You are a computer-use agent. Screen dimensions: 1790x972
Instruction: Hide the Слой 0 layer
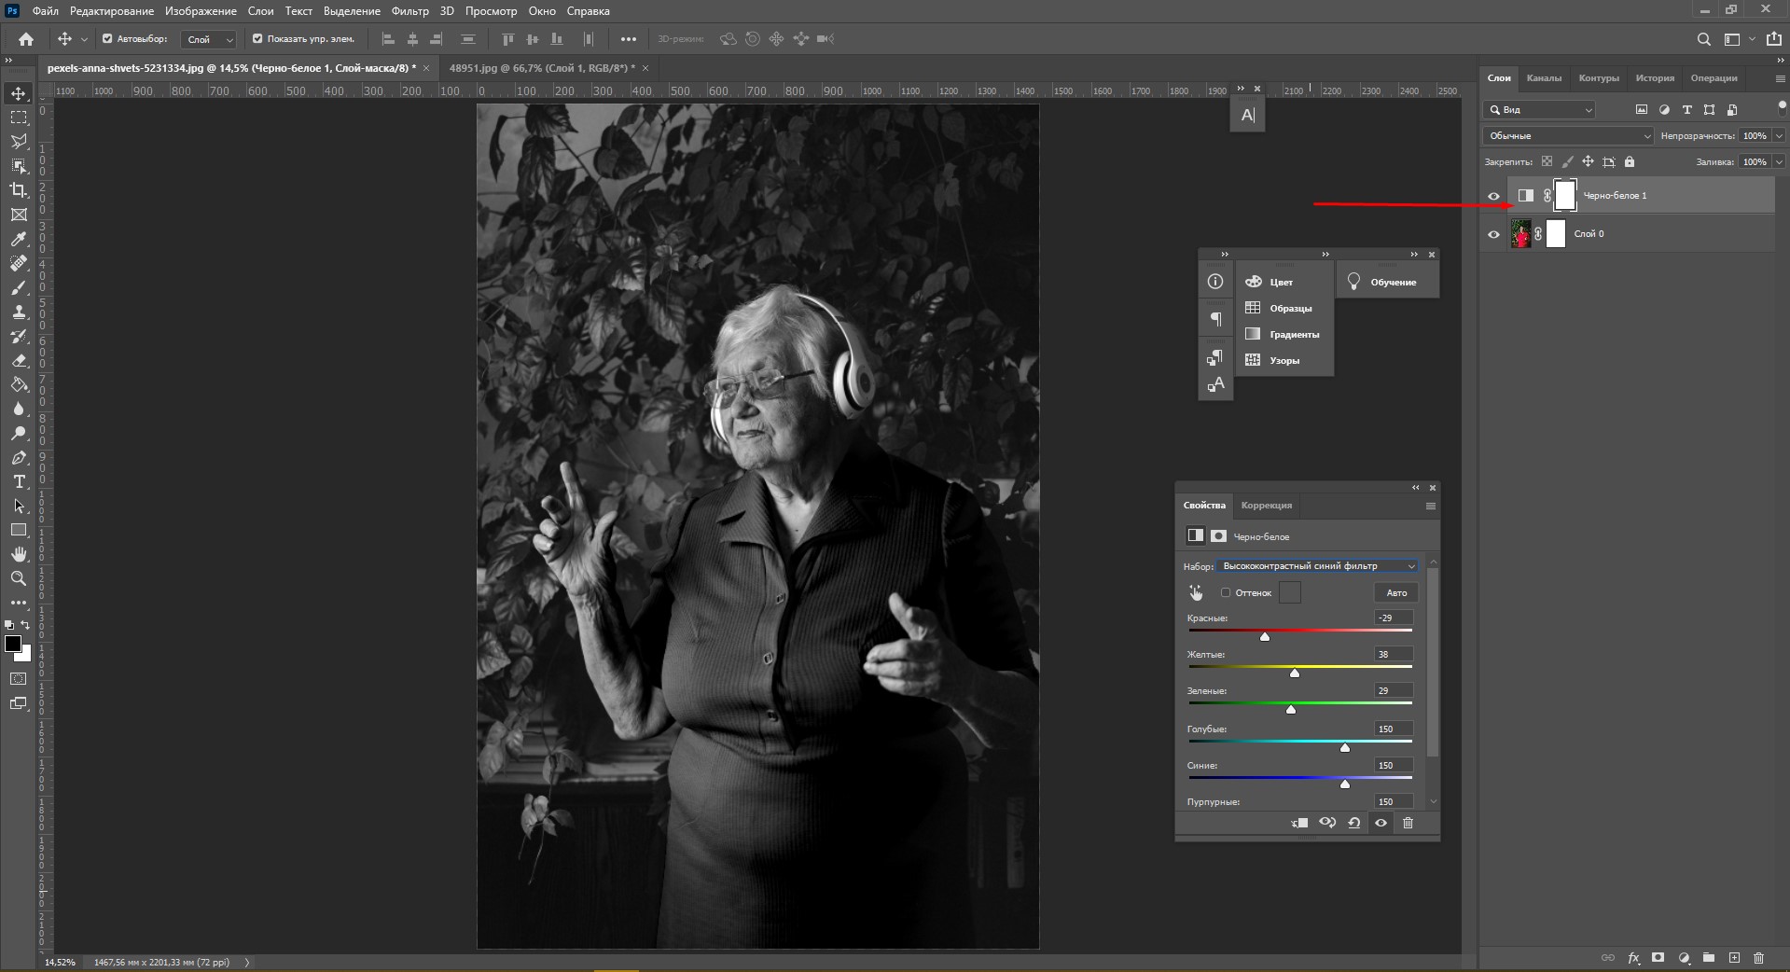coord(1493,234)
